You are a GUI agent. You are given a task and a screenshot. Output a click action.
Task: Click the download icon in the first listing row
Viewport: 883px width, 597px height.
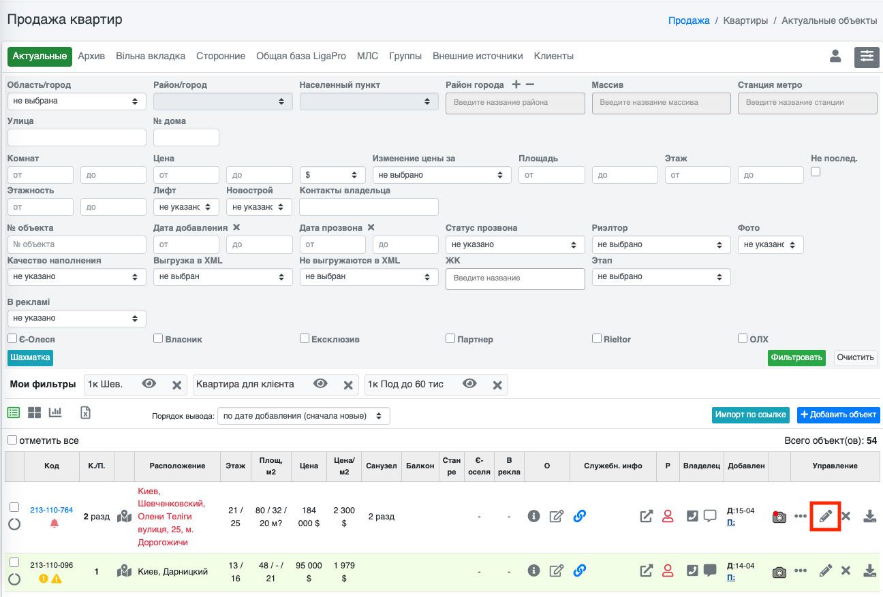click(869, 516)
